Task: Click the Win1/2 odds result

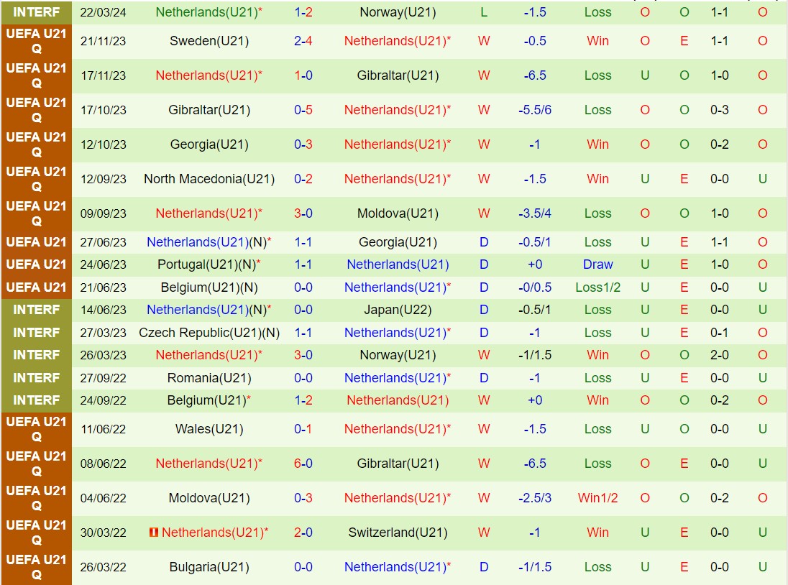Action: (597, 498)
